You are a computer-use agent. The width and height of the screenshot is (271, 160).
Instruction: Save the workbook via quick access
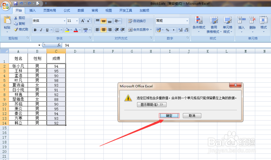[x=15, y=3]
